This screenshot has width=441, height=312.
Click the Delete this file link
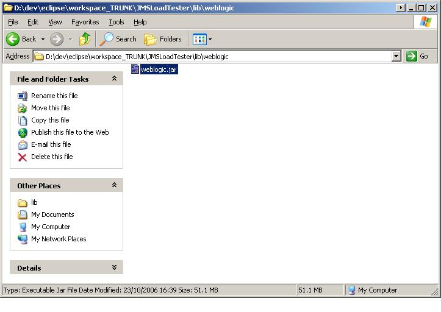[x=52, y=157]
